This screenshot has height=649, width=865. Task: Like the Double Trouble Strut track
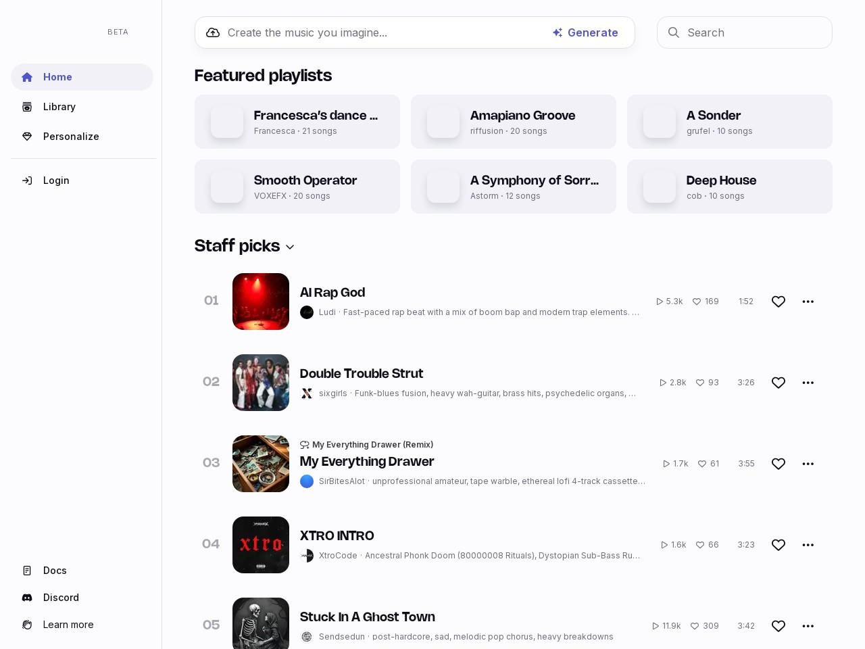point(778,383)
